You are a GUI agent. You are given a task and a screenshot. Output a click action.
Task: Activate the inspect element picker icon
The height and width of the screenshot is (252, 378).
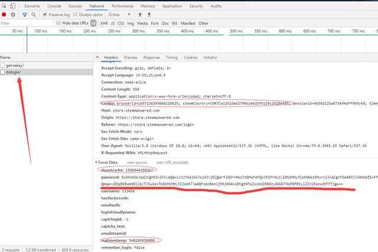point(4,6)
